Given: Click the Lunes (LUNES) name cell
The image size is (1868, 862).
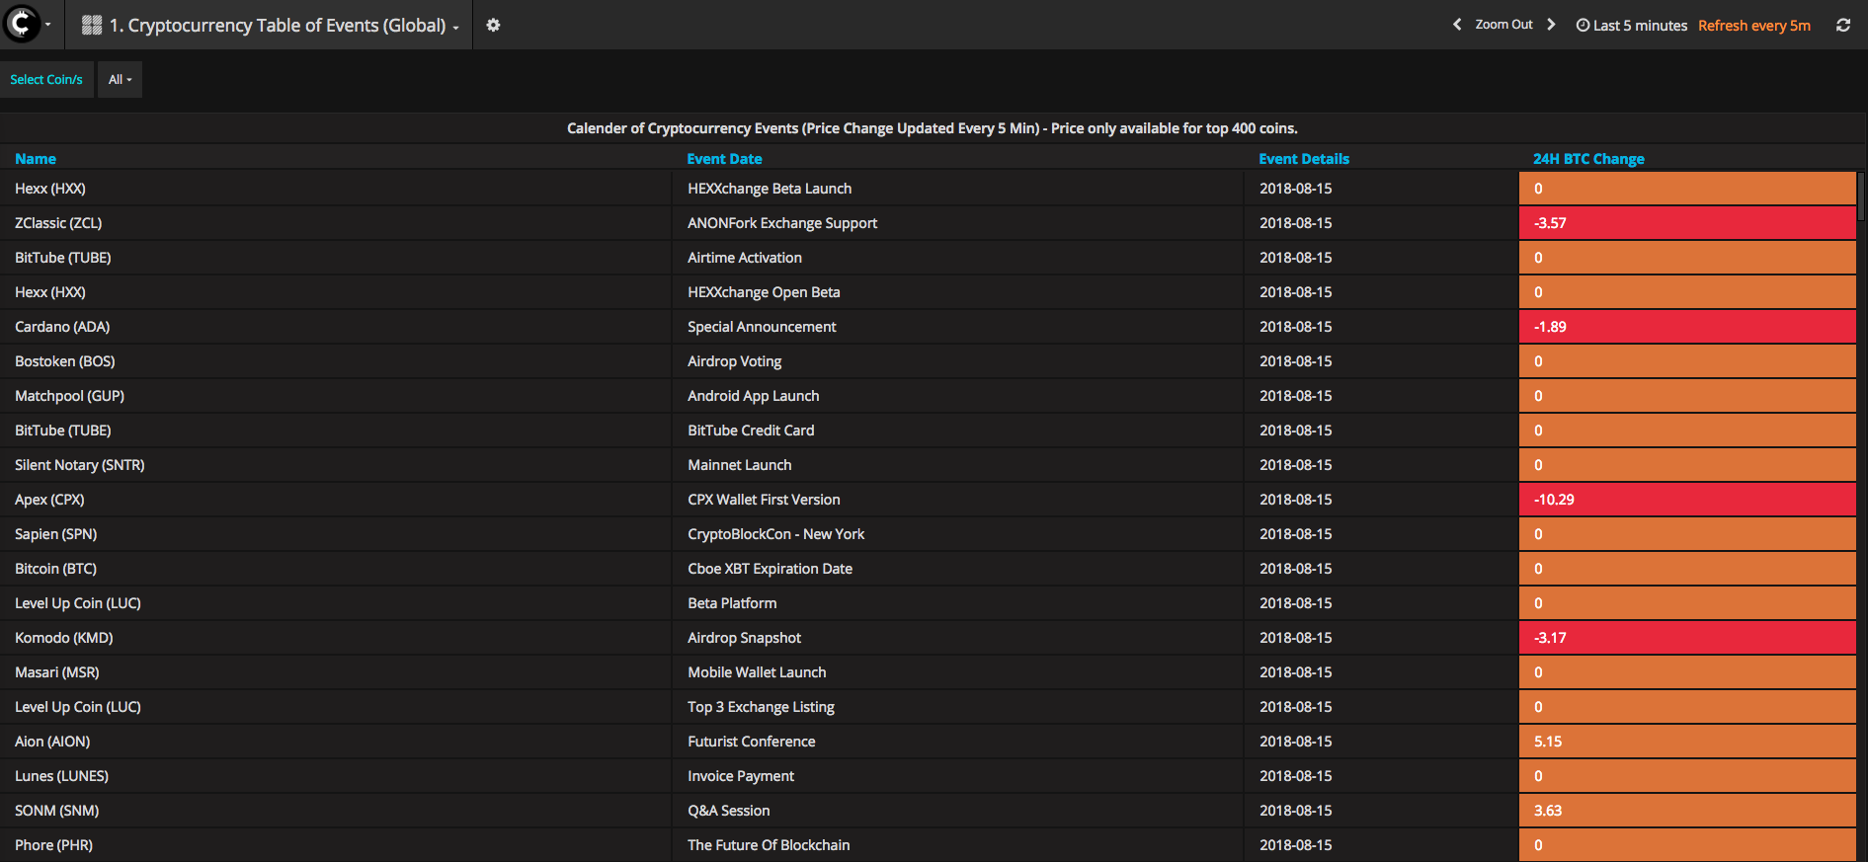Looking at the screenshot, I should pyautogui.click(x=336, y=776).
